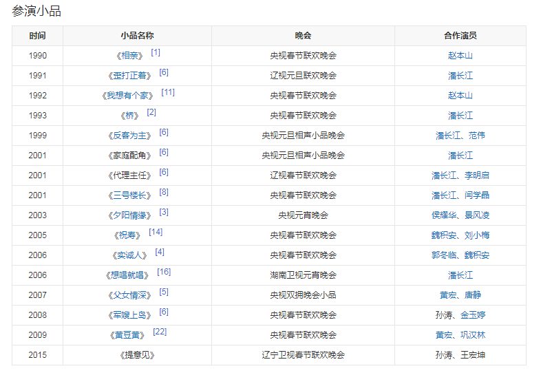Screen dimensions: 541x373
Task: Click citation reference [8]
Action: (164, 192)
